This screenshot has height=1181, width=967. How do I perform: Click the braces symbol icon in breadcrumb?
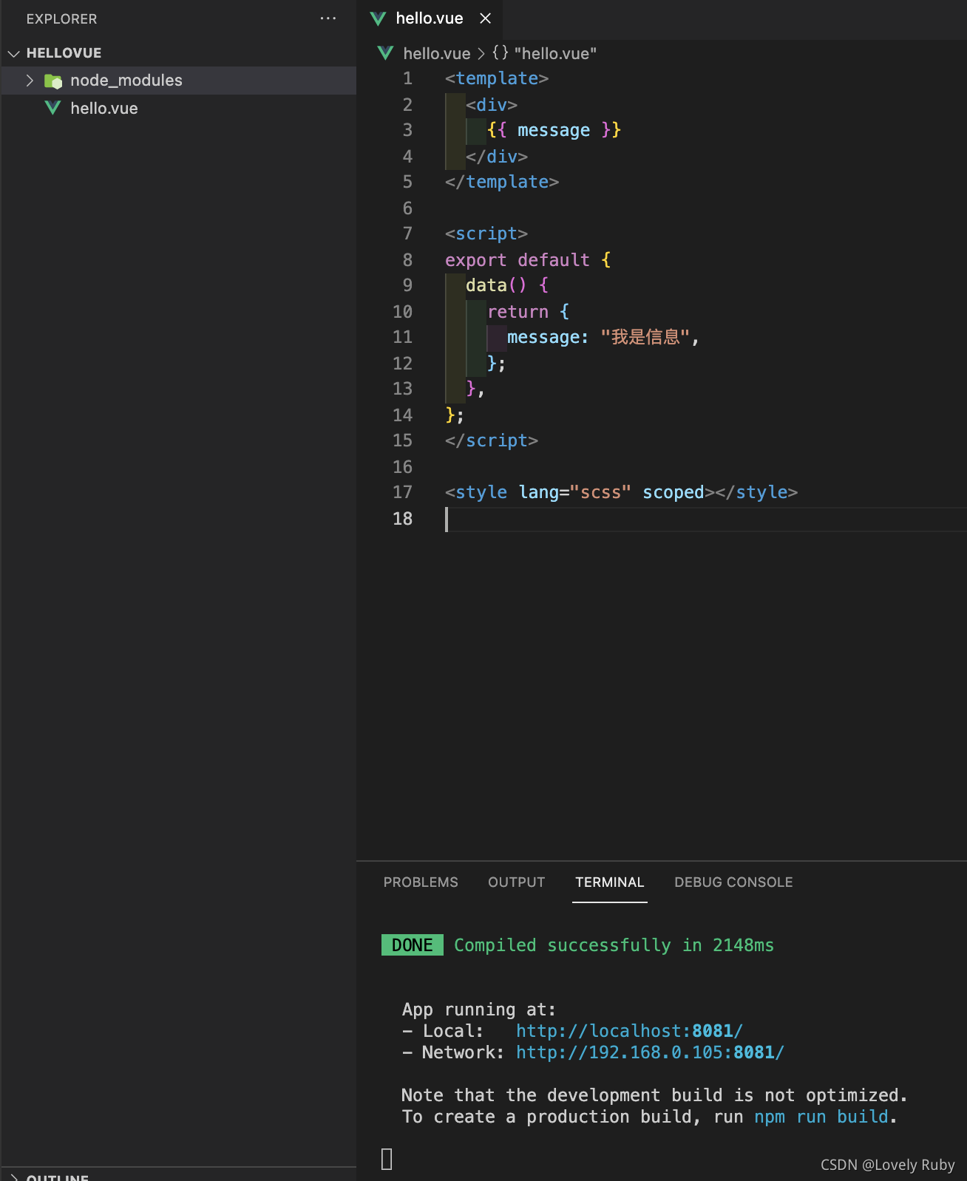(x=501, y=52)
